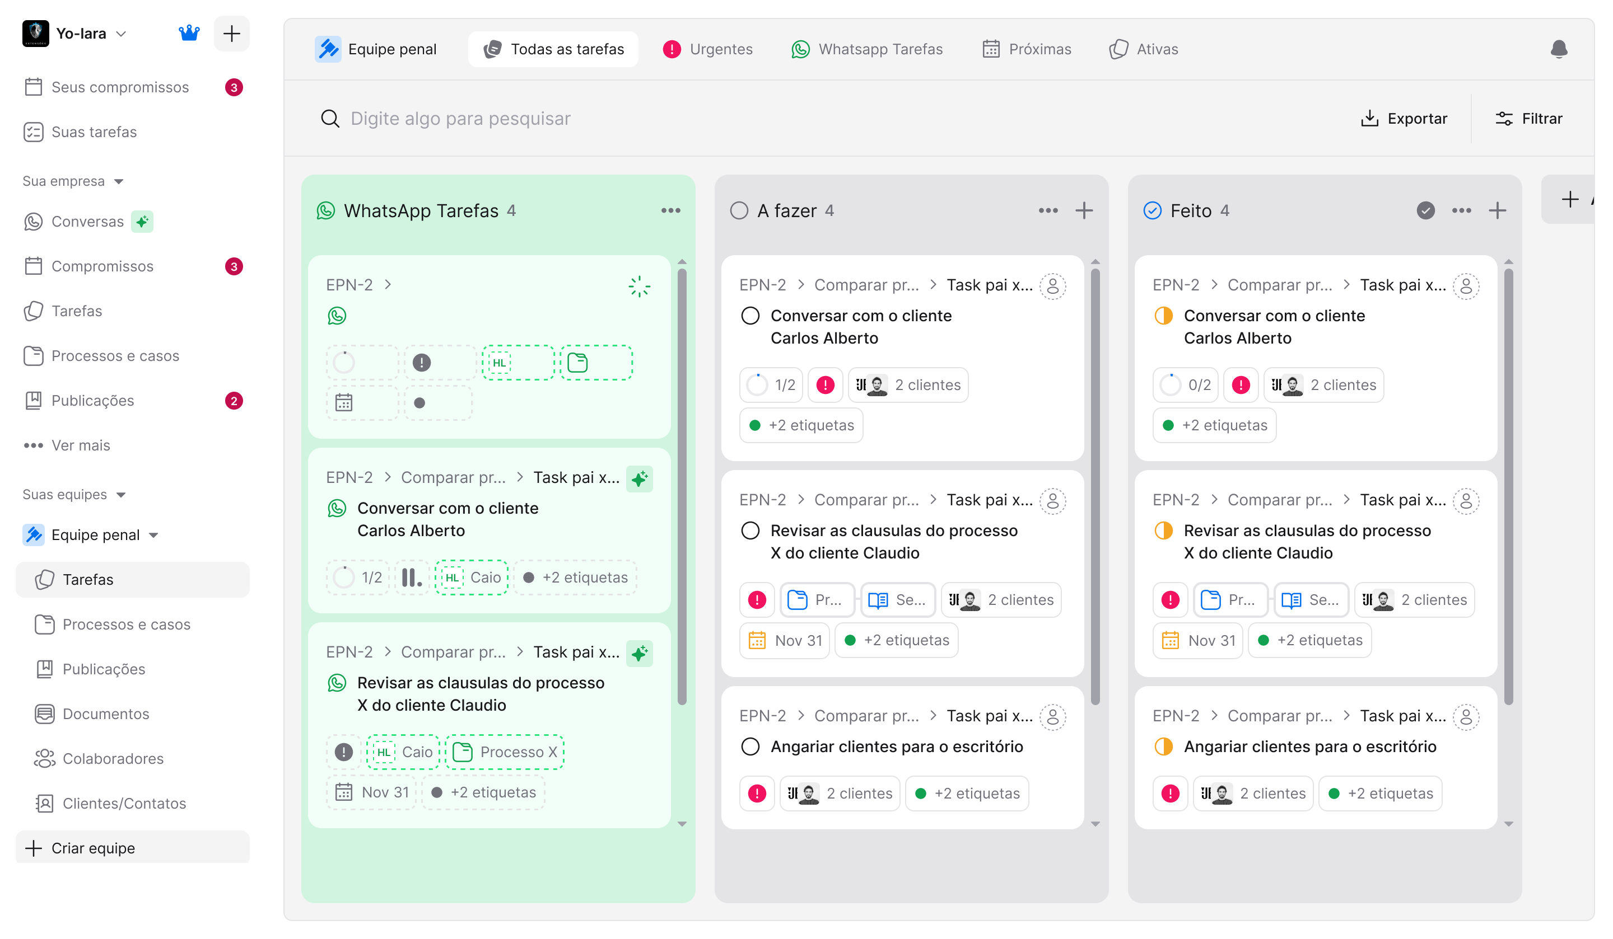Viewport: 1613px width, 939px height.
Task: Switch to Próximas tab
Action: click(x=1026, y=49)
